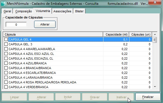Select CAPSULA 4 ESCARLATE/BRANCA checkbox
The width and height of the screenshot is (163, 103).
(x=6, y=73)
